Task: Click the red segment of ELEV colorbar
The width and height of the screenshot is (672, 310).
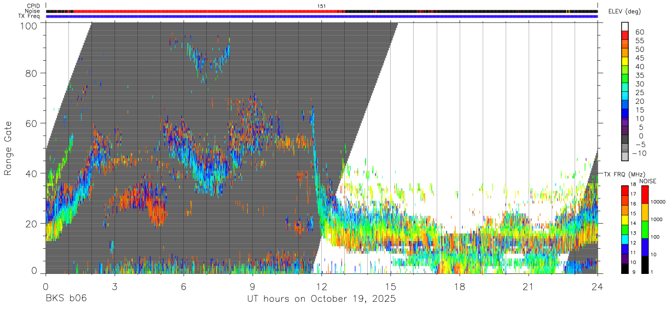Action: pos(624,34)
